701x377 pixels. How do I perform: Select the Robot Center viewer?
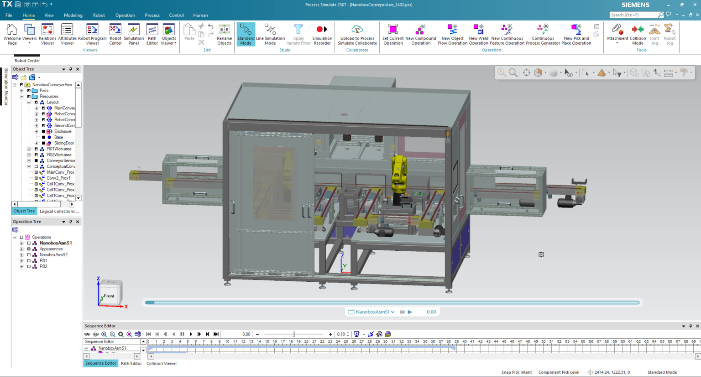115,34
